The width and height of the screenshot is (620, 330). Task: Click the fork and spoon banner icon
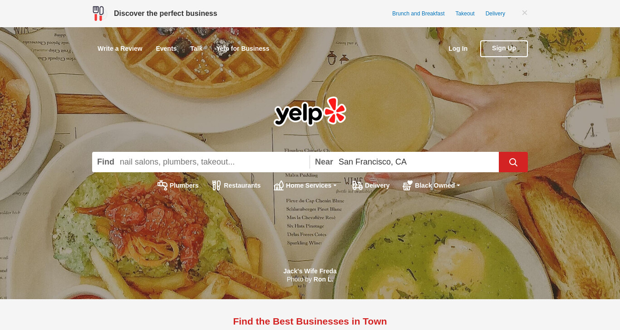[x=98, y=14]
